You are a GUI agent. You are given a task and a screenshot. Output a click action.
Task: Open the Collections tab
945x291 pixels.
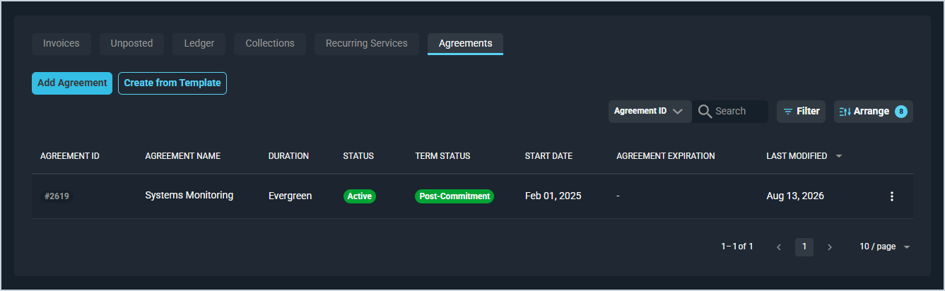[270, 43]
